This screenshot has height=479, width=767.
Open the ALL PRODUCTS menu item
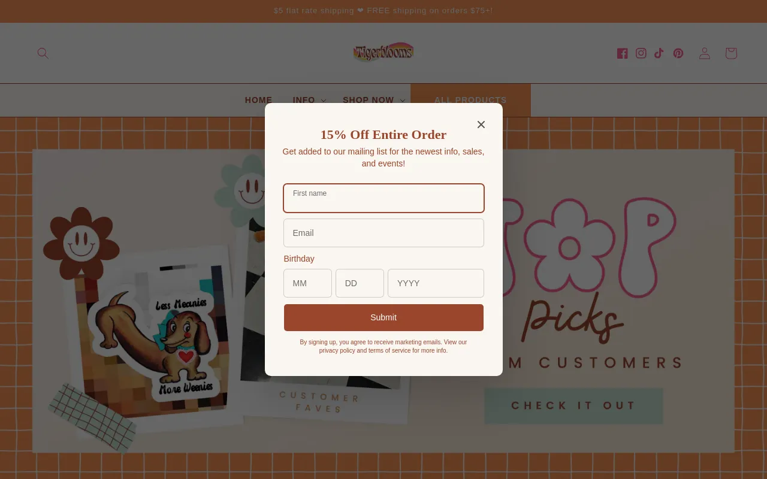(x=470, y=100)
